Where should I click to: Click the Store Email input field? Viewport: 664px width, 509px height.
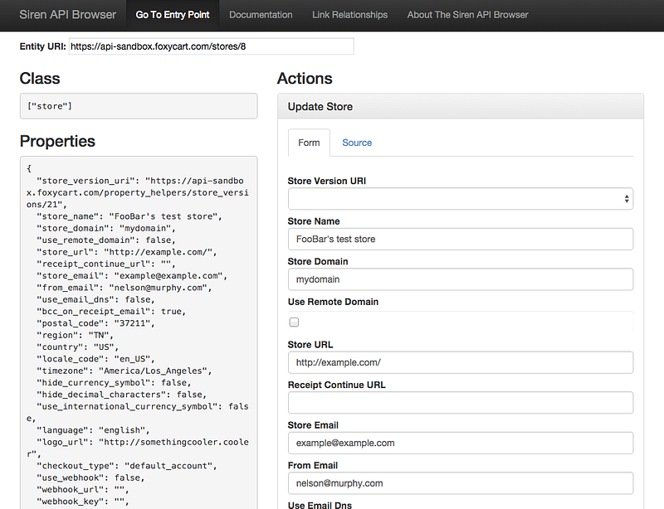pos(461,443)
